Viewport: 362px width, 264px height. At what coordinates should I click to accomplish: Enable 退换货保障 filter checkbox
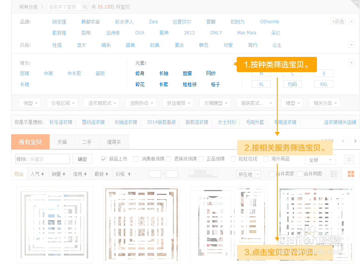(x=168, y=159)
